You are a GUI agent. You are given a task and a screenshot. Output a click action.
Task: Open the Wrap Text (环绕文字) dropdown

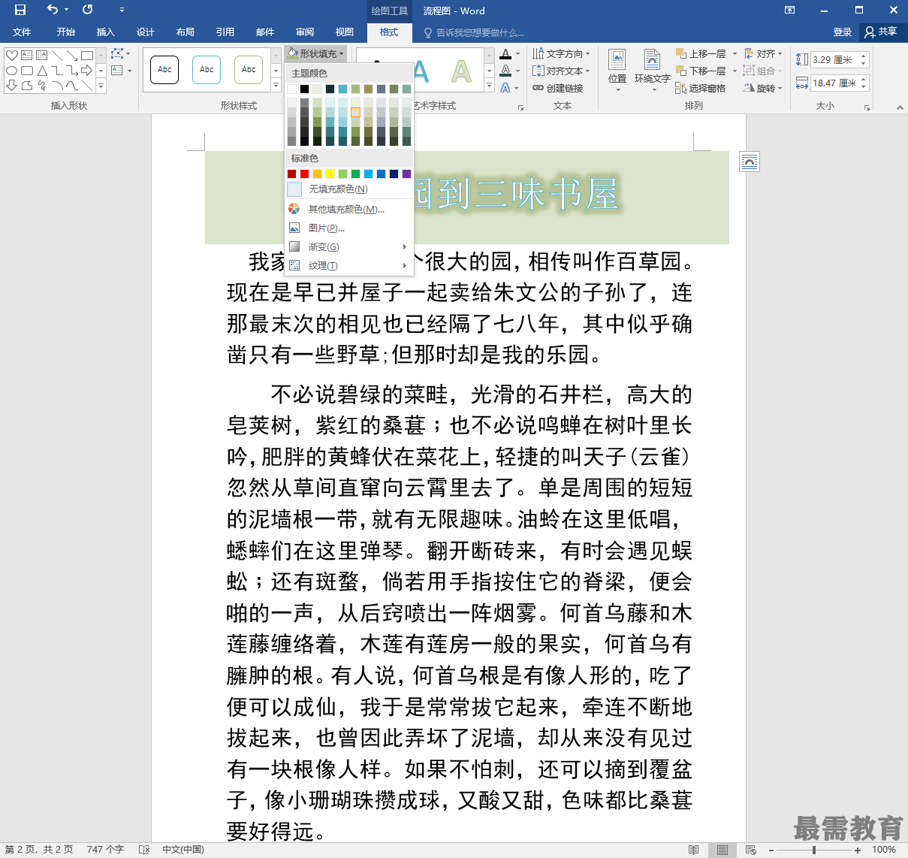coord(652,71)
